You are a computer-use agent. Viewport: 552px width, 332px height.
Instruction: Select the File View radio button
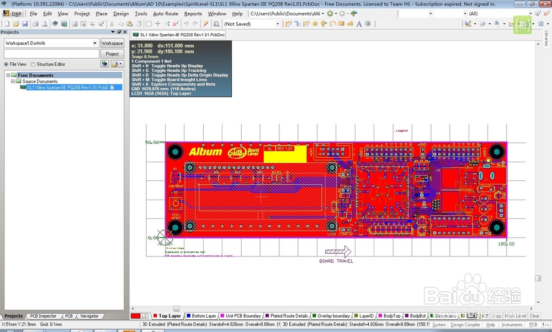[6, 65]
